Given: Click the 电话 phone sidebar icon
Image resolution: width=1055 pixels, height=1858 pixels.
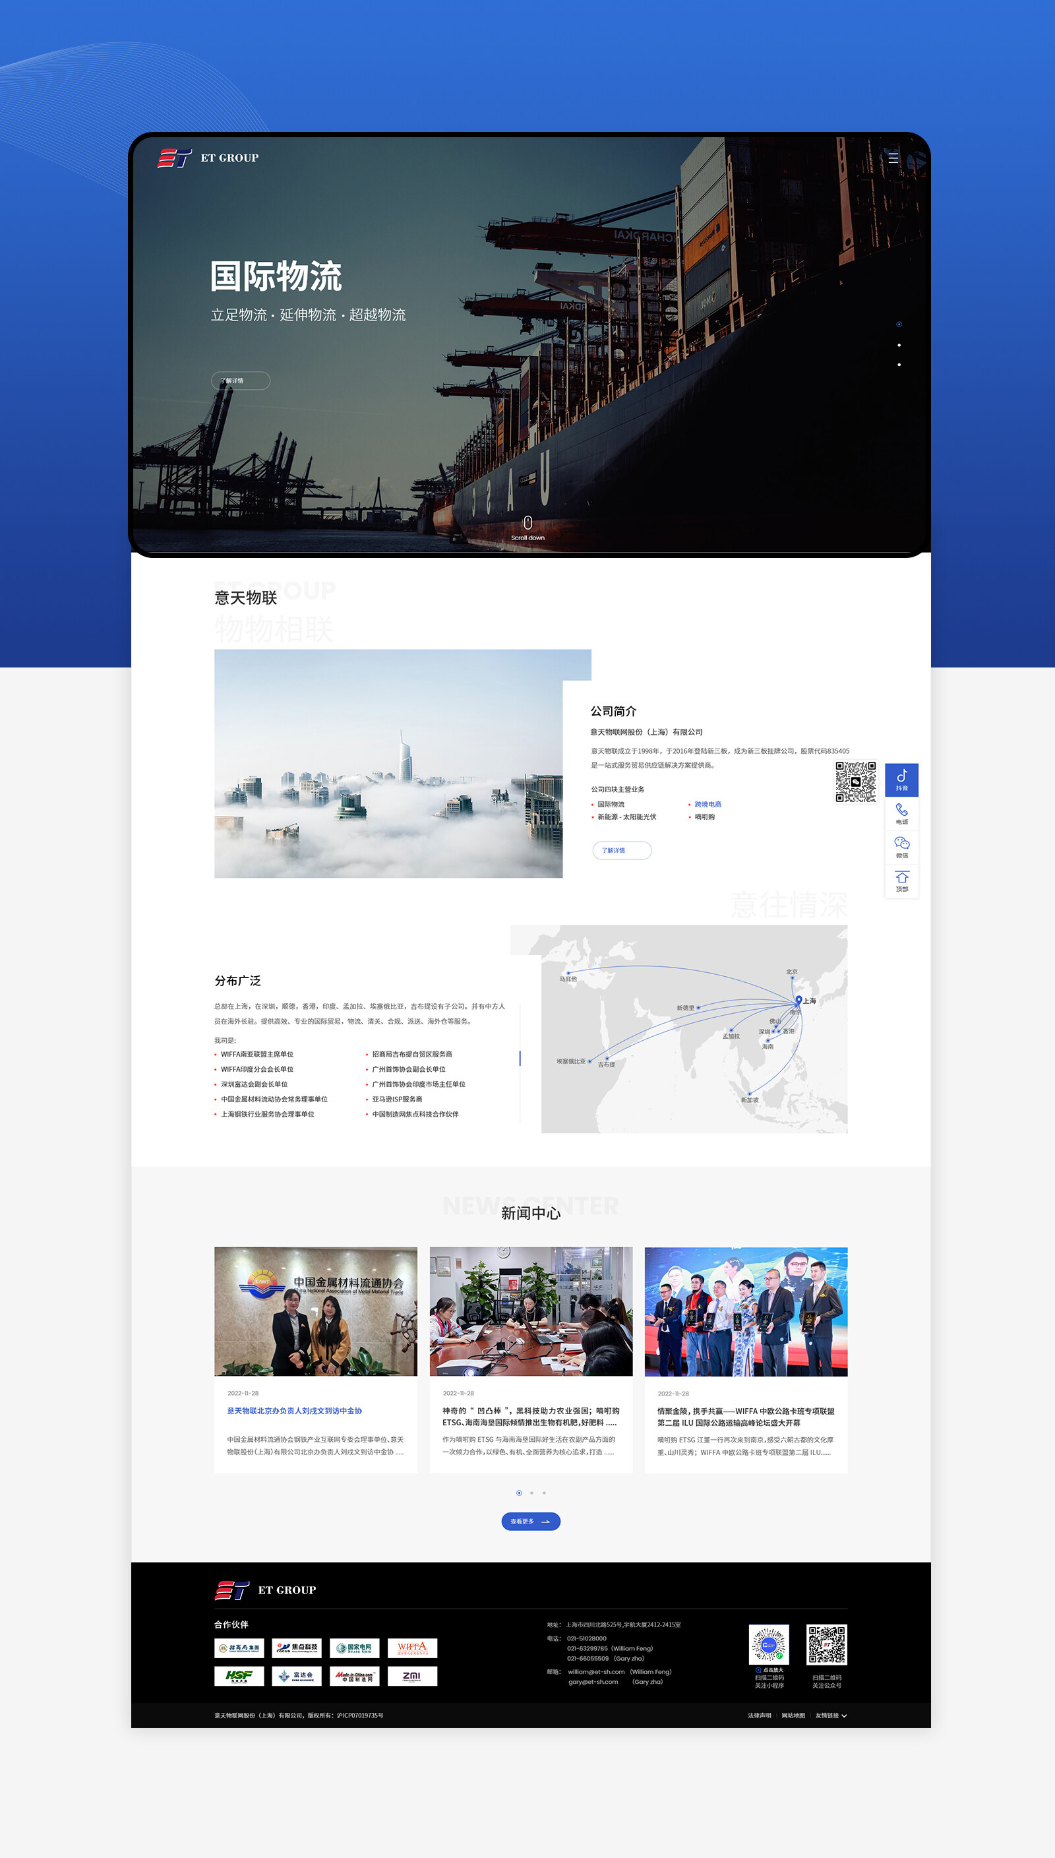Looking at the screenshot, I should (901, 813).
